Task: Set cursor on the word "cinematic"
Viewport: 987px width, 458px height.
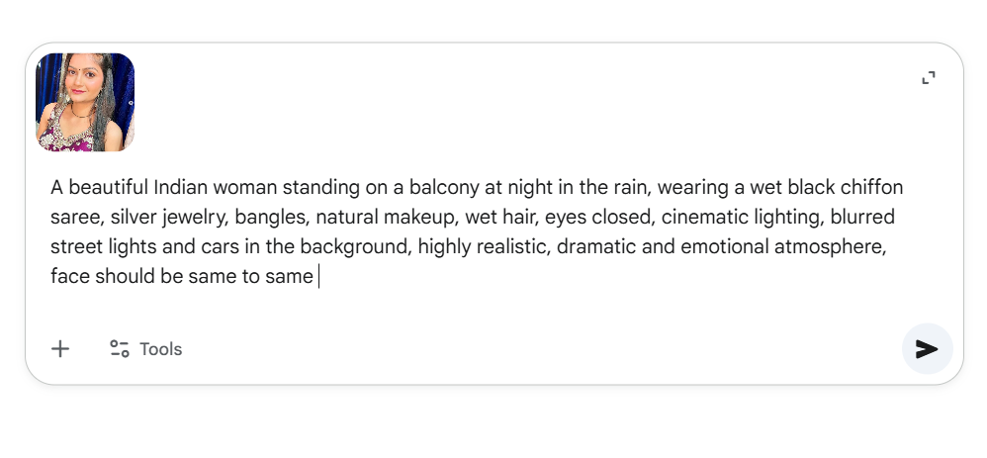Action: [x=704, y=218]
